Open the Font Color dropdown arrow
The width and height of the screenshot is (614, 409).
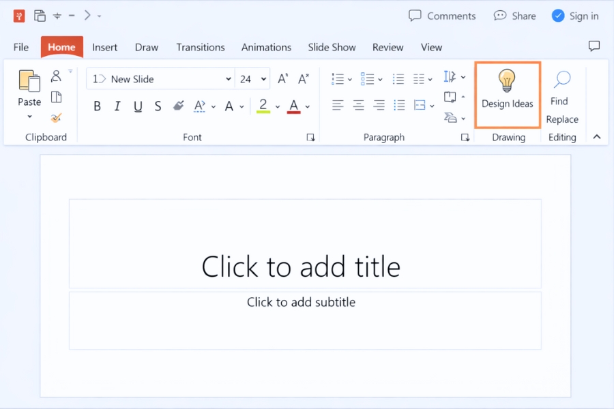[307, 106]
